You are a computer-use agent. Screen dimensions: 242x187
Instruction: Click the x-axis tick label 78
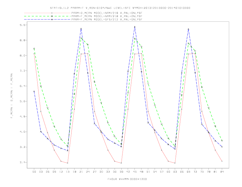click(208, 172)
